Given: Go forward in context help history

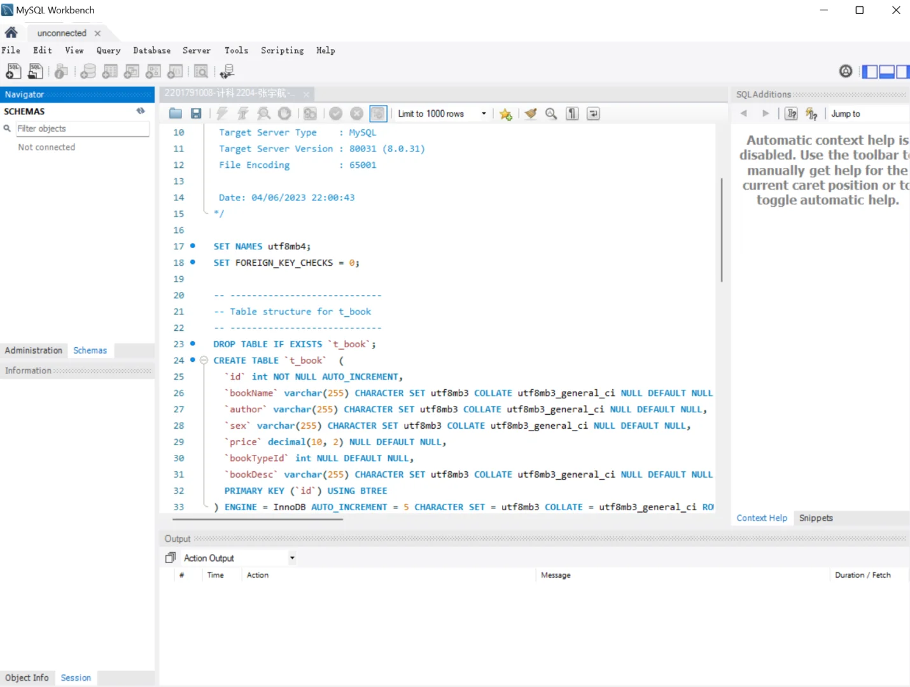Looking at the screenshot, I should (x=766, y=114).
